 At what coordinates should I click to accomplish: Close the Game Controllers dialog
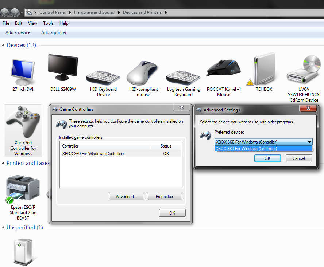click(x=182, y=107)
